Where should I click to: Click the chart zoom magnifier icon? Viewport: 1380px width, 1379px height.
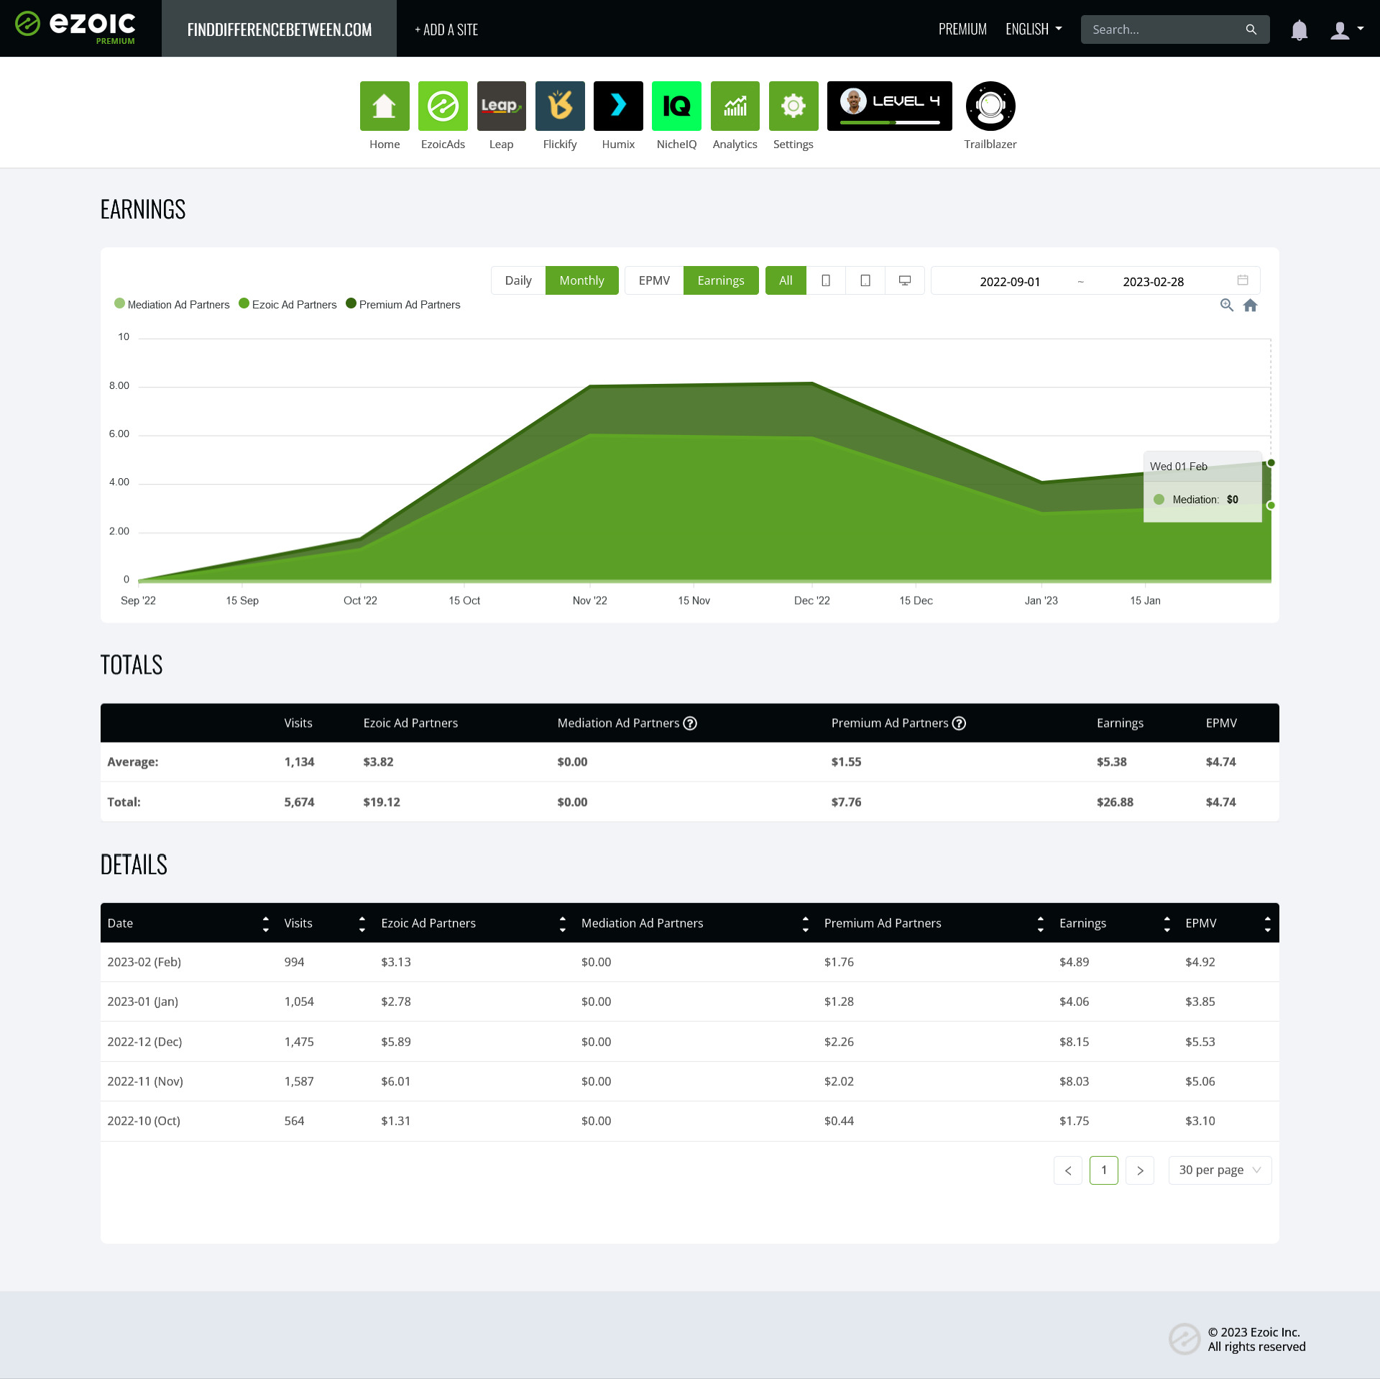click(1227, 305)
